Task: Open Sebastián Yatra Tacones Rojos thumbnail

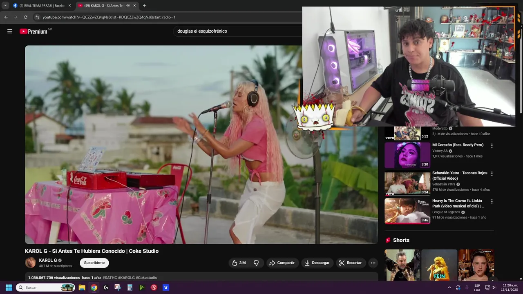Action: [407, 183]
